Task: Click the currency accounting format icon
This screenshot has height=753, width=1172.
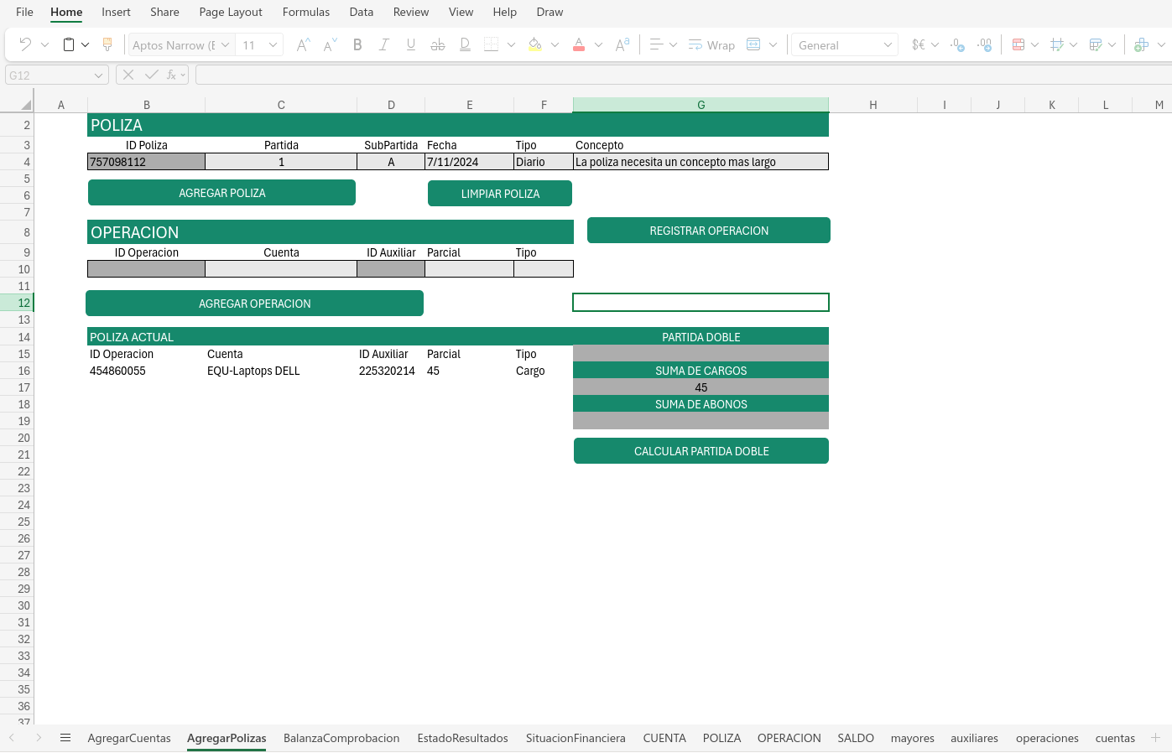Action: tap(919, 44)
